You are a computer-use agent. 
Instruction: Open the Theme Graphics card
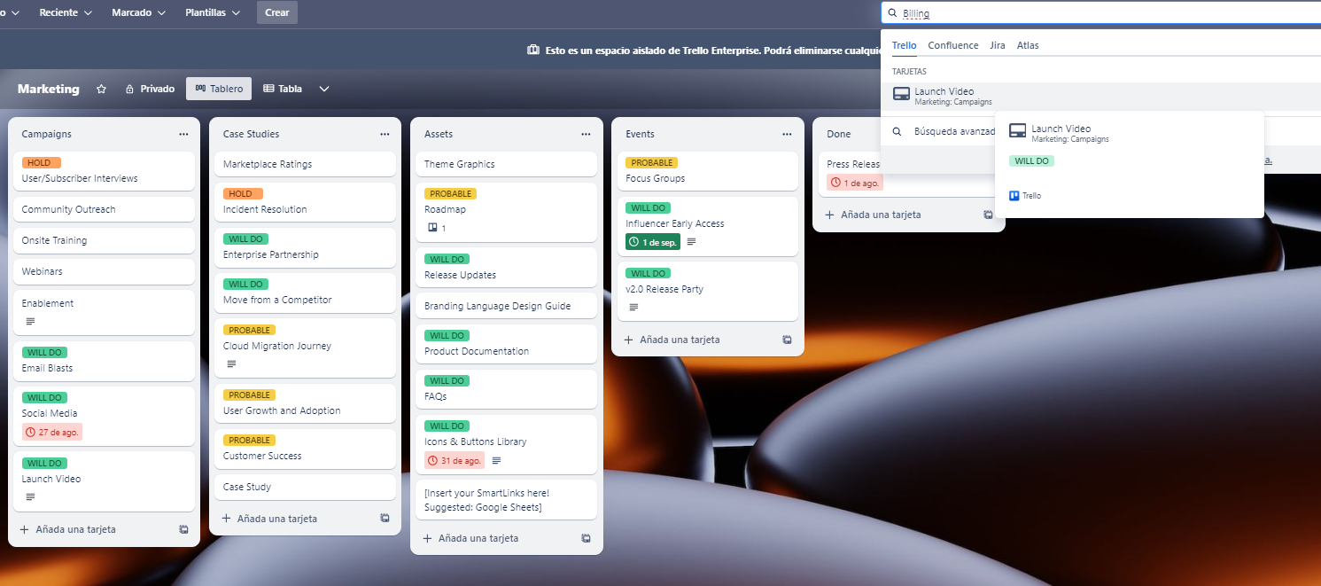(506, 164)
